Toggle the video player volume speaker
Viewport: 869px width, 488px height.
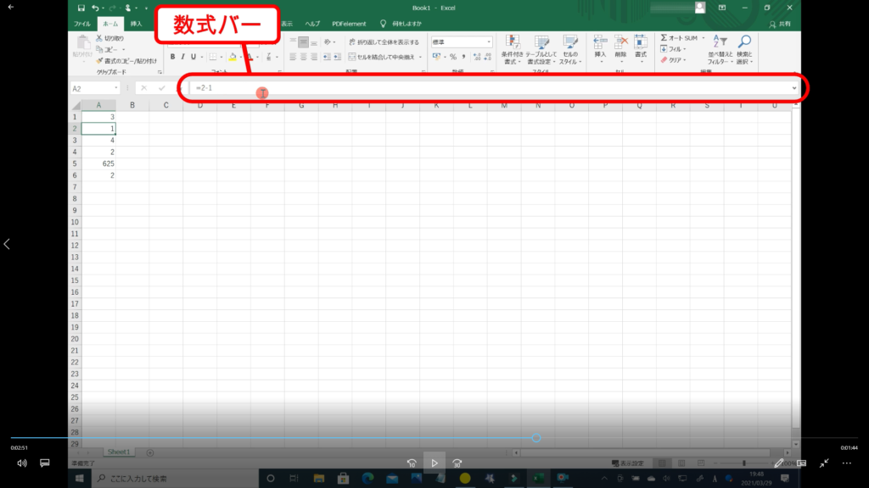tap(22, 463)
